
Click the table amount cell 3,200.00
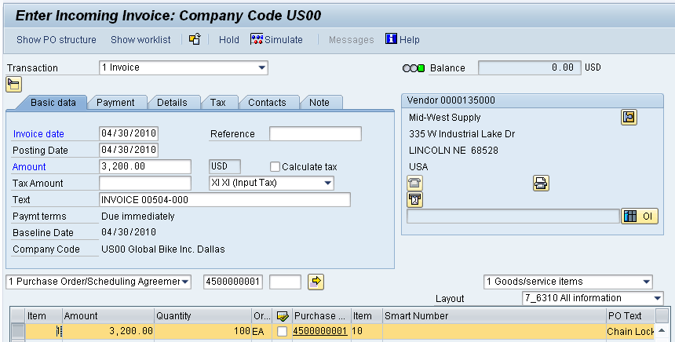(x=108, y=331)
